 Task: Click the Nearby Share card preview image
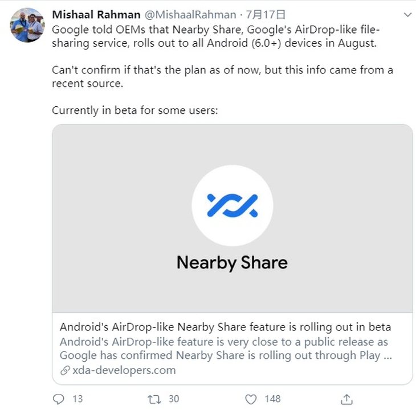point(233,218)
